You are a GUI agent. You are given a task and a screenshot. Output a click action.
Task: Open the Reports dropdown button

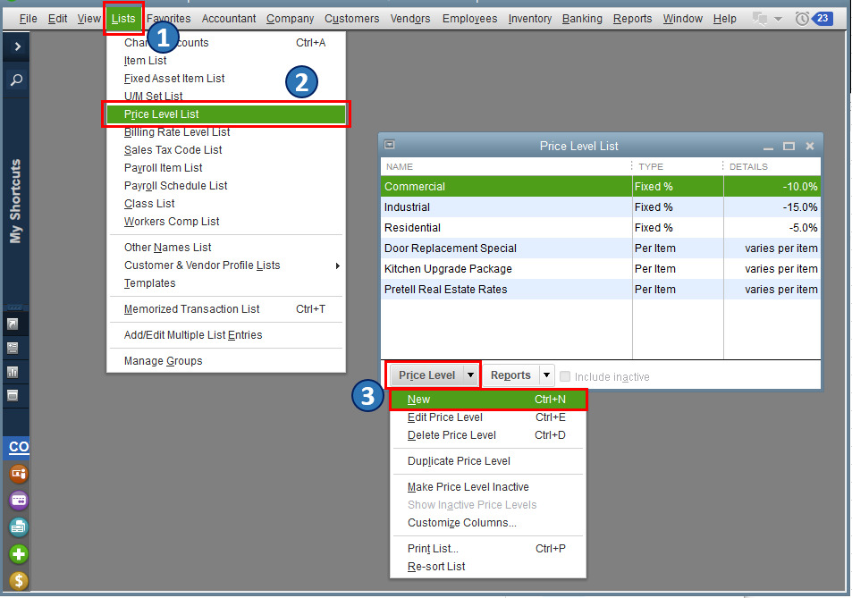click(519, 375)
